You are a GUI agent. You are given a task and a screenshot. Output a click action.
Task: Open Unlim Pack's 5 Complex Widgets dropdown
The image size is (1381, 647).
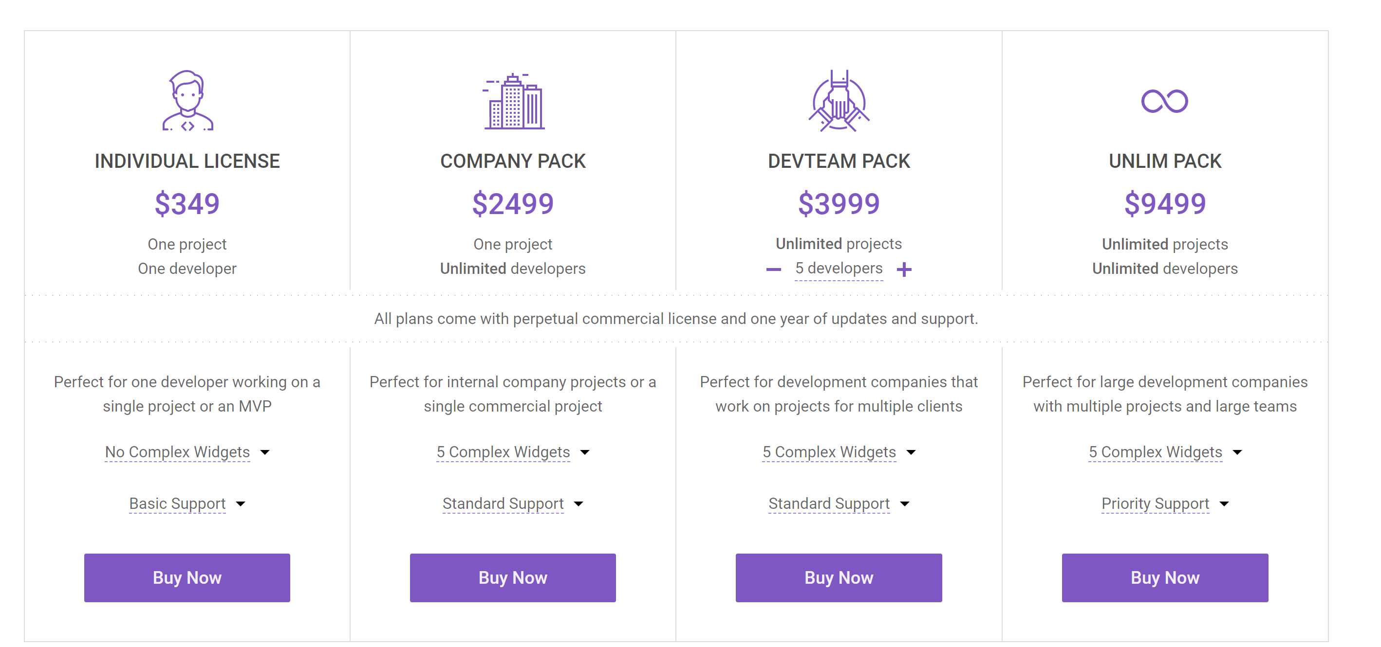pos(1164,452)
